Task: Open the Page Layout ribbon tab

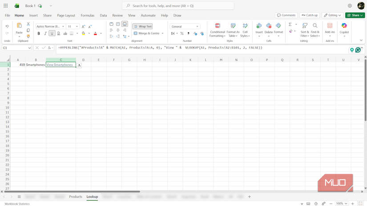Action: [x=66, y=16]
